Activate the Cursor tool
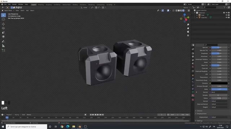The width and height of the screenshot is (231, 129). tap(3, 19)
